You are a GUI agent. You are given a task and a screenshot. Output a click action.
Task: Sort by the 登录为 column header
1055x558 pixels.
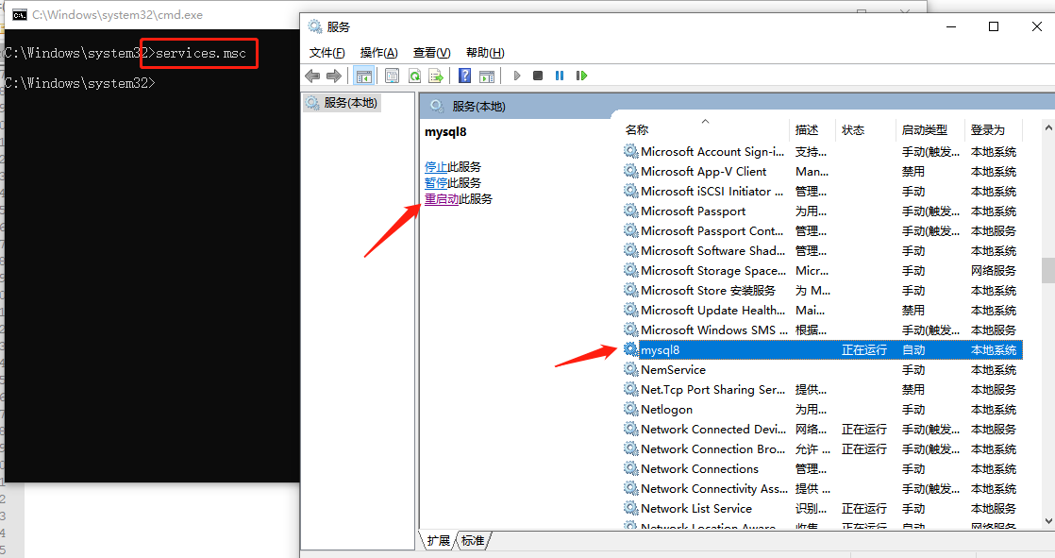pos(993,130)
